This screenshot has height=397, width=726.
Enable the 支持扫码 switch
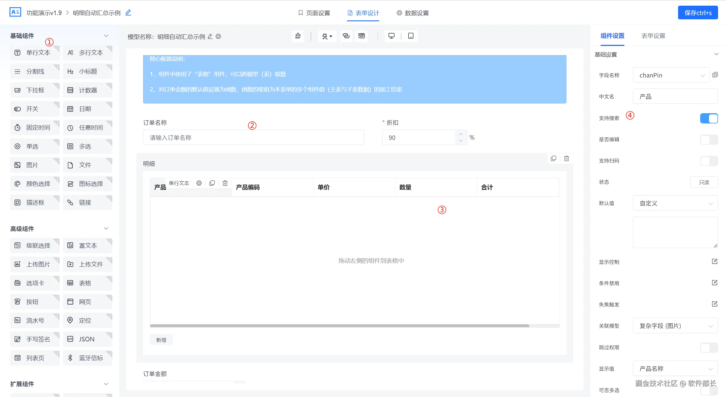[x=709, y=161]
